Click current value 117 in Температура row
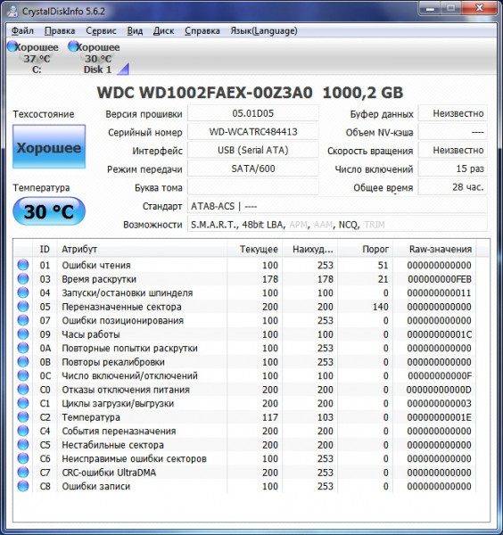 pyautogui.click(x=270, y=417)
